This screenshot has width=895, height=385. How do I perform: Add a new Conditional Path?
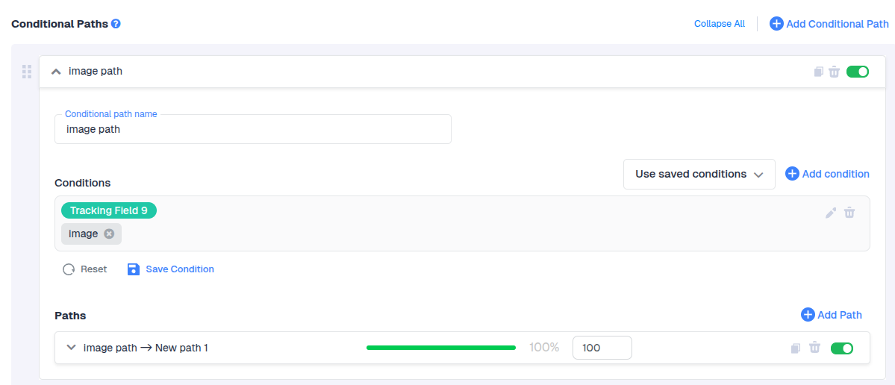click(829, 24)
